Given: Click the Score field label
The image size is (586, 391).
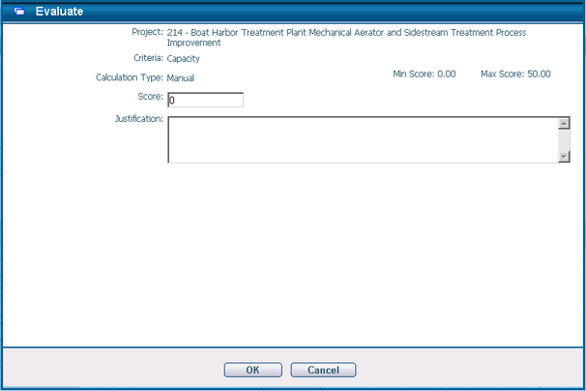Looking at the screenshot, I should [x=150, y=97].
